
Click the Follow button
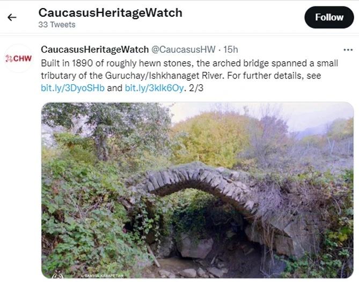[329, 17]
